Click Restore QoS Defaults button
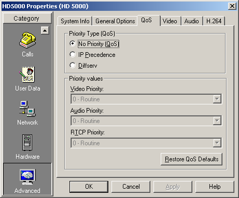 (191, 159)
